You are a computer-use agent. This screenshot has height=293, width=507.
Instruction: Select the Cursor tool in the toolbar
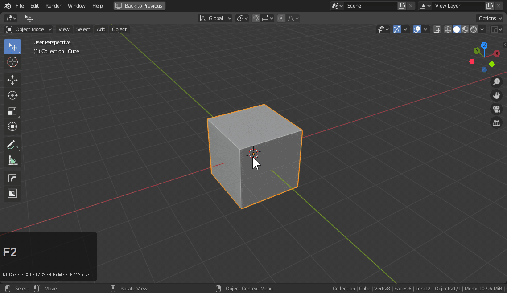tap(12, 62)
